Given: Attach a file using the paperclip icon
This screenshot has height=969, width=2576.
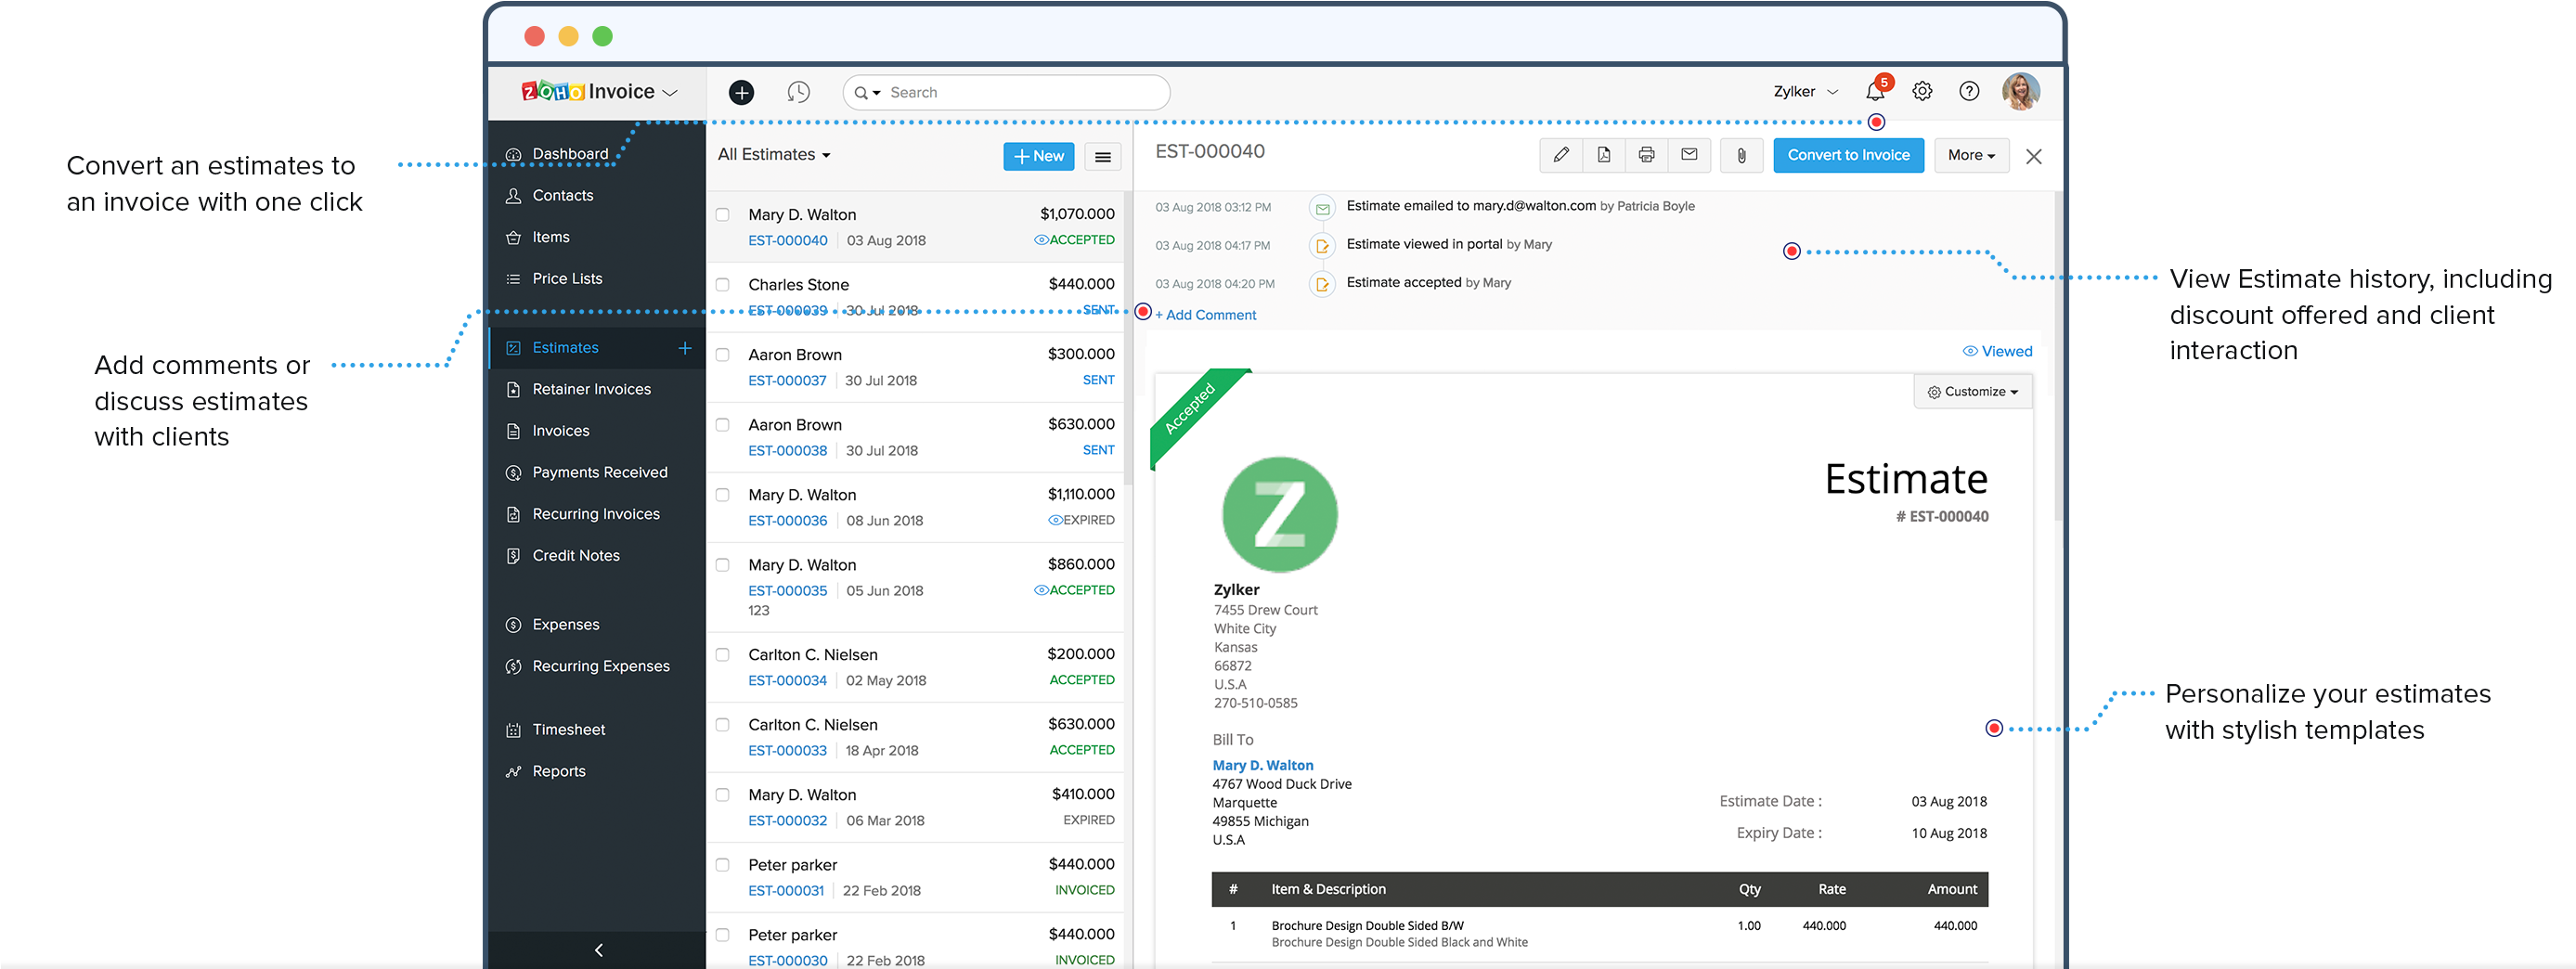Looking at the screenshot, I should coord(1741,155).
